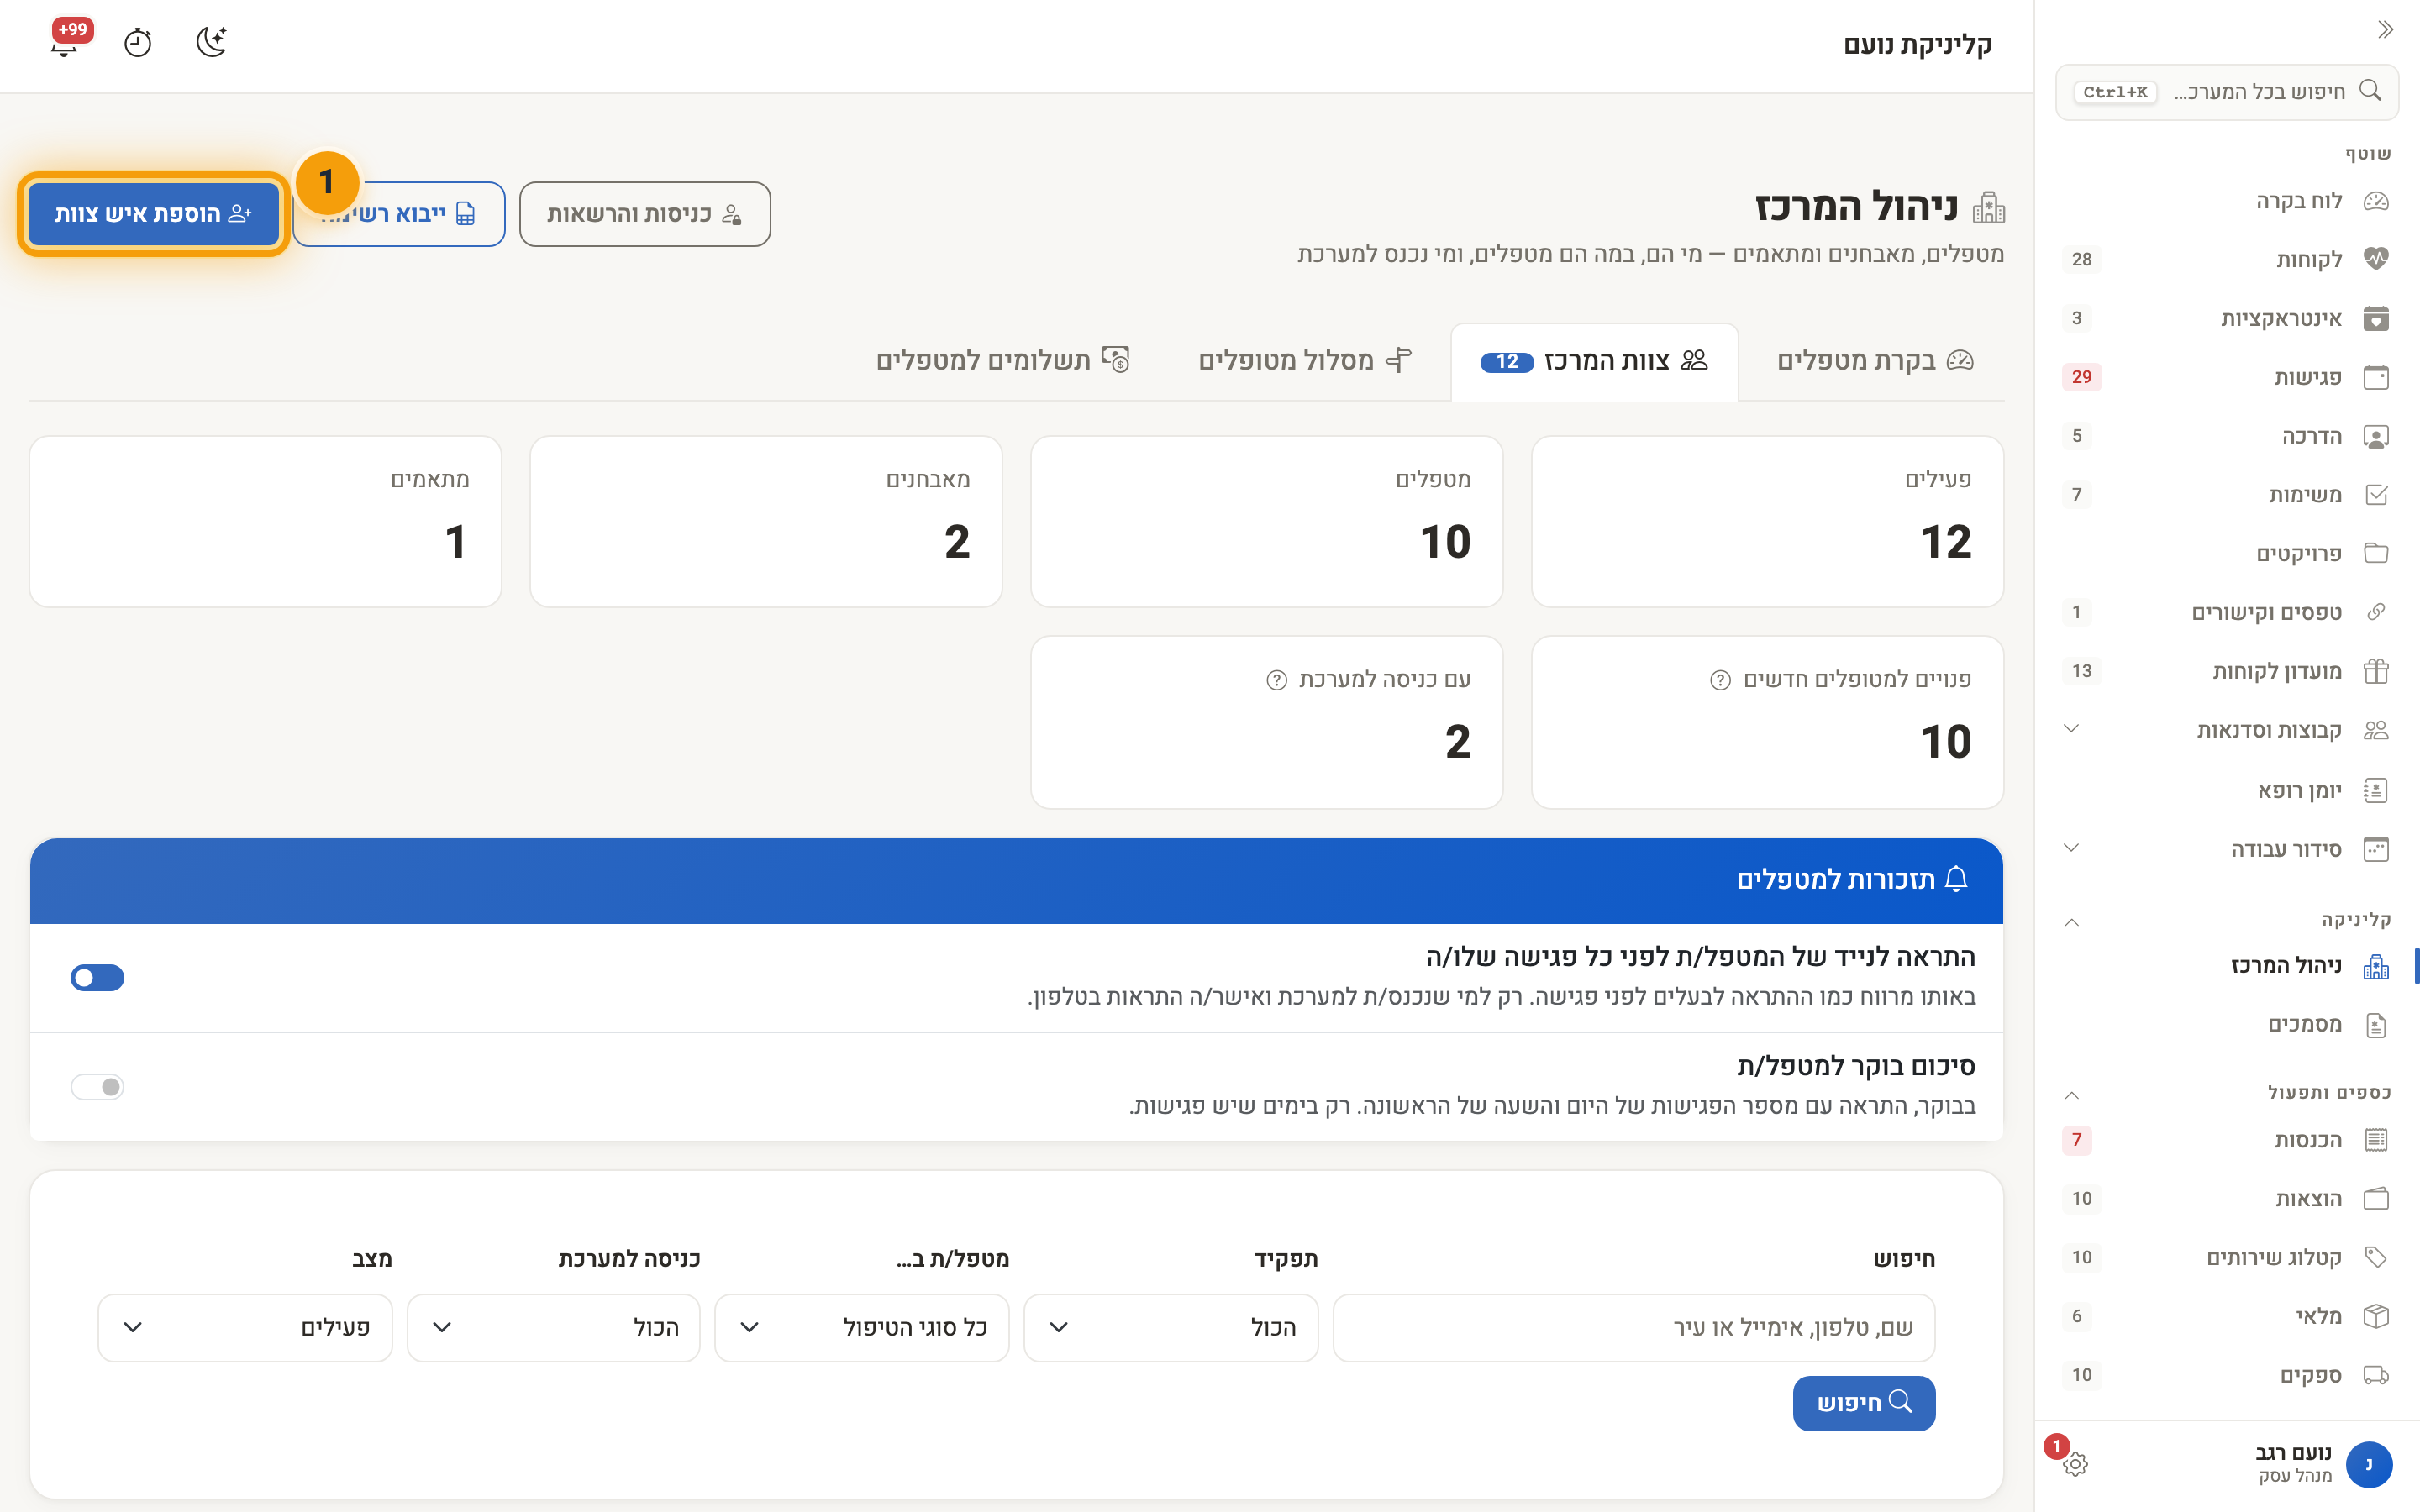This screenshot has height=1512, width=2420.
Task: Click the stopwatch timer icon in header
Action: click(138, 43)
